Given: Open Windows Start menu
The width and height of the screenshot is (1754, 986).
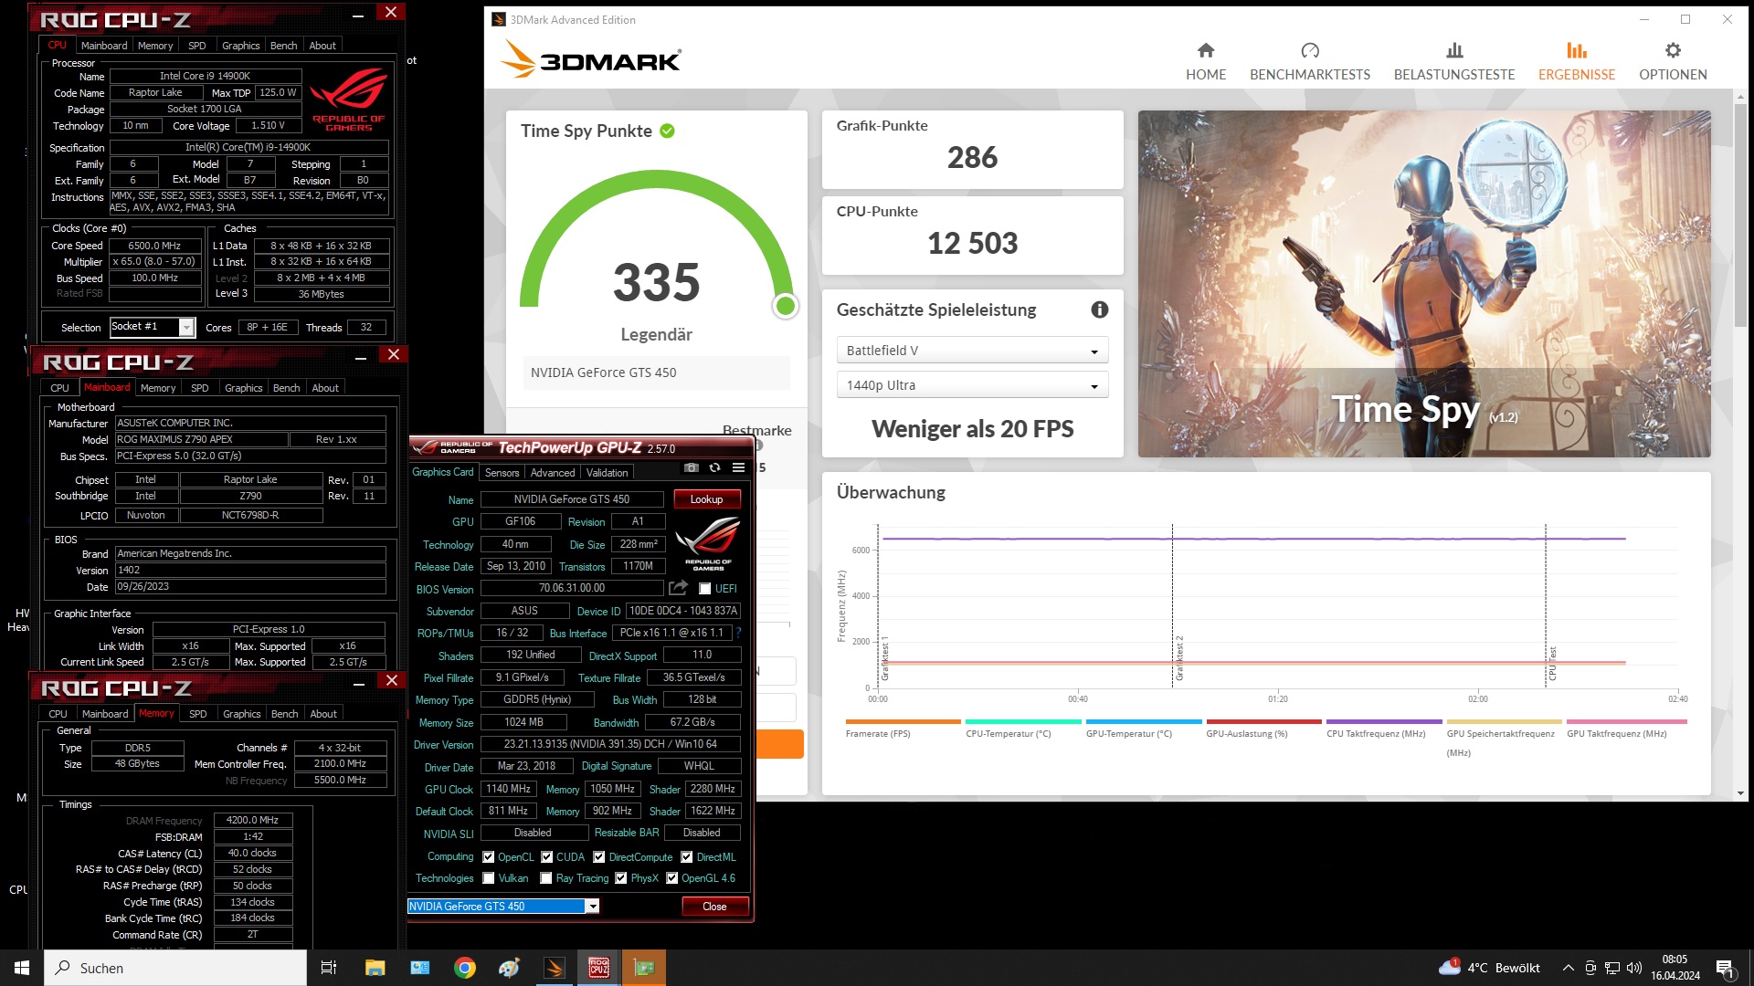Looking at the screenshot, I should (x=22, y=968).
